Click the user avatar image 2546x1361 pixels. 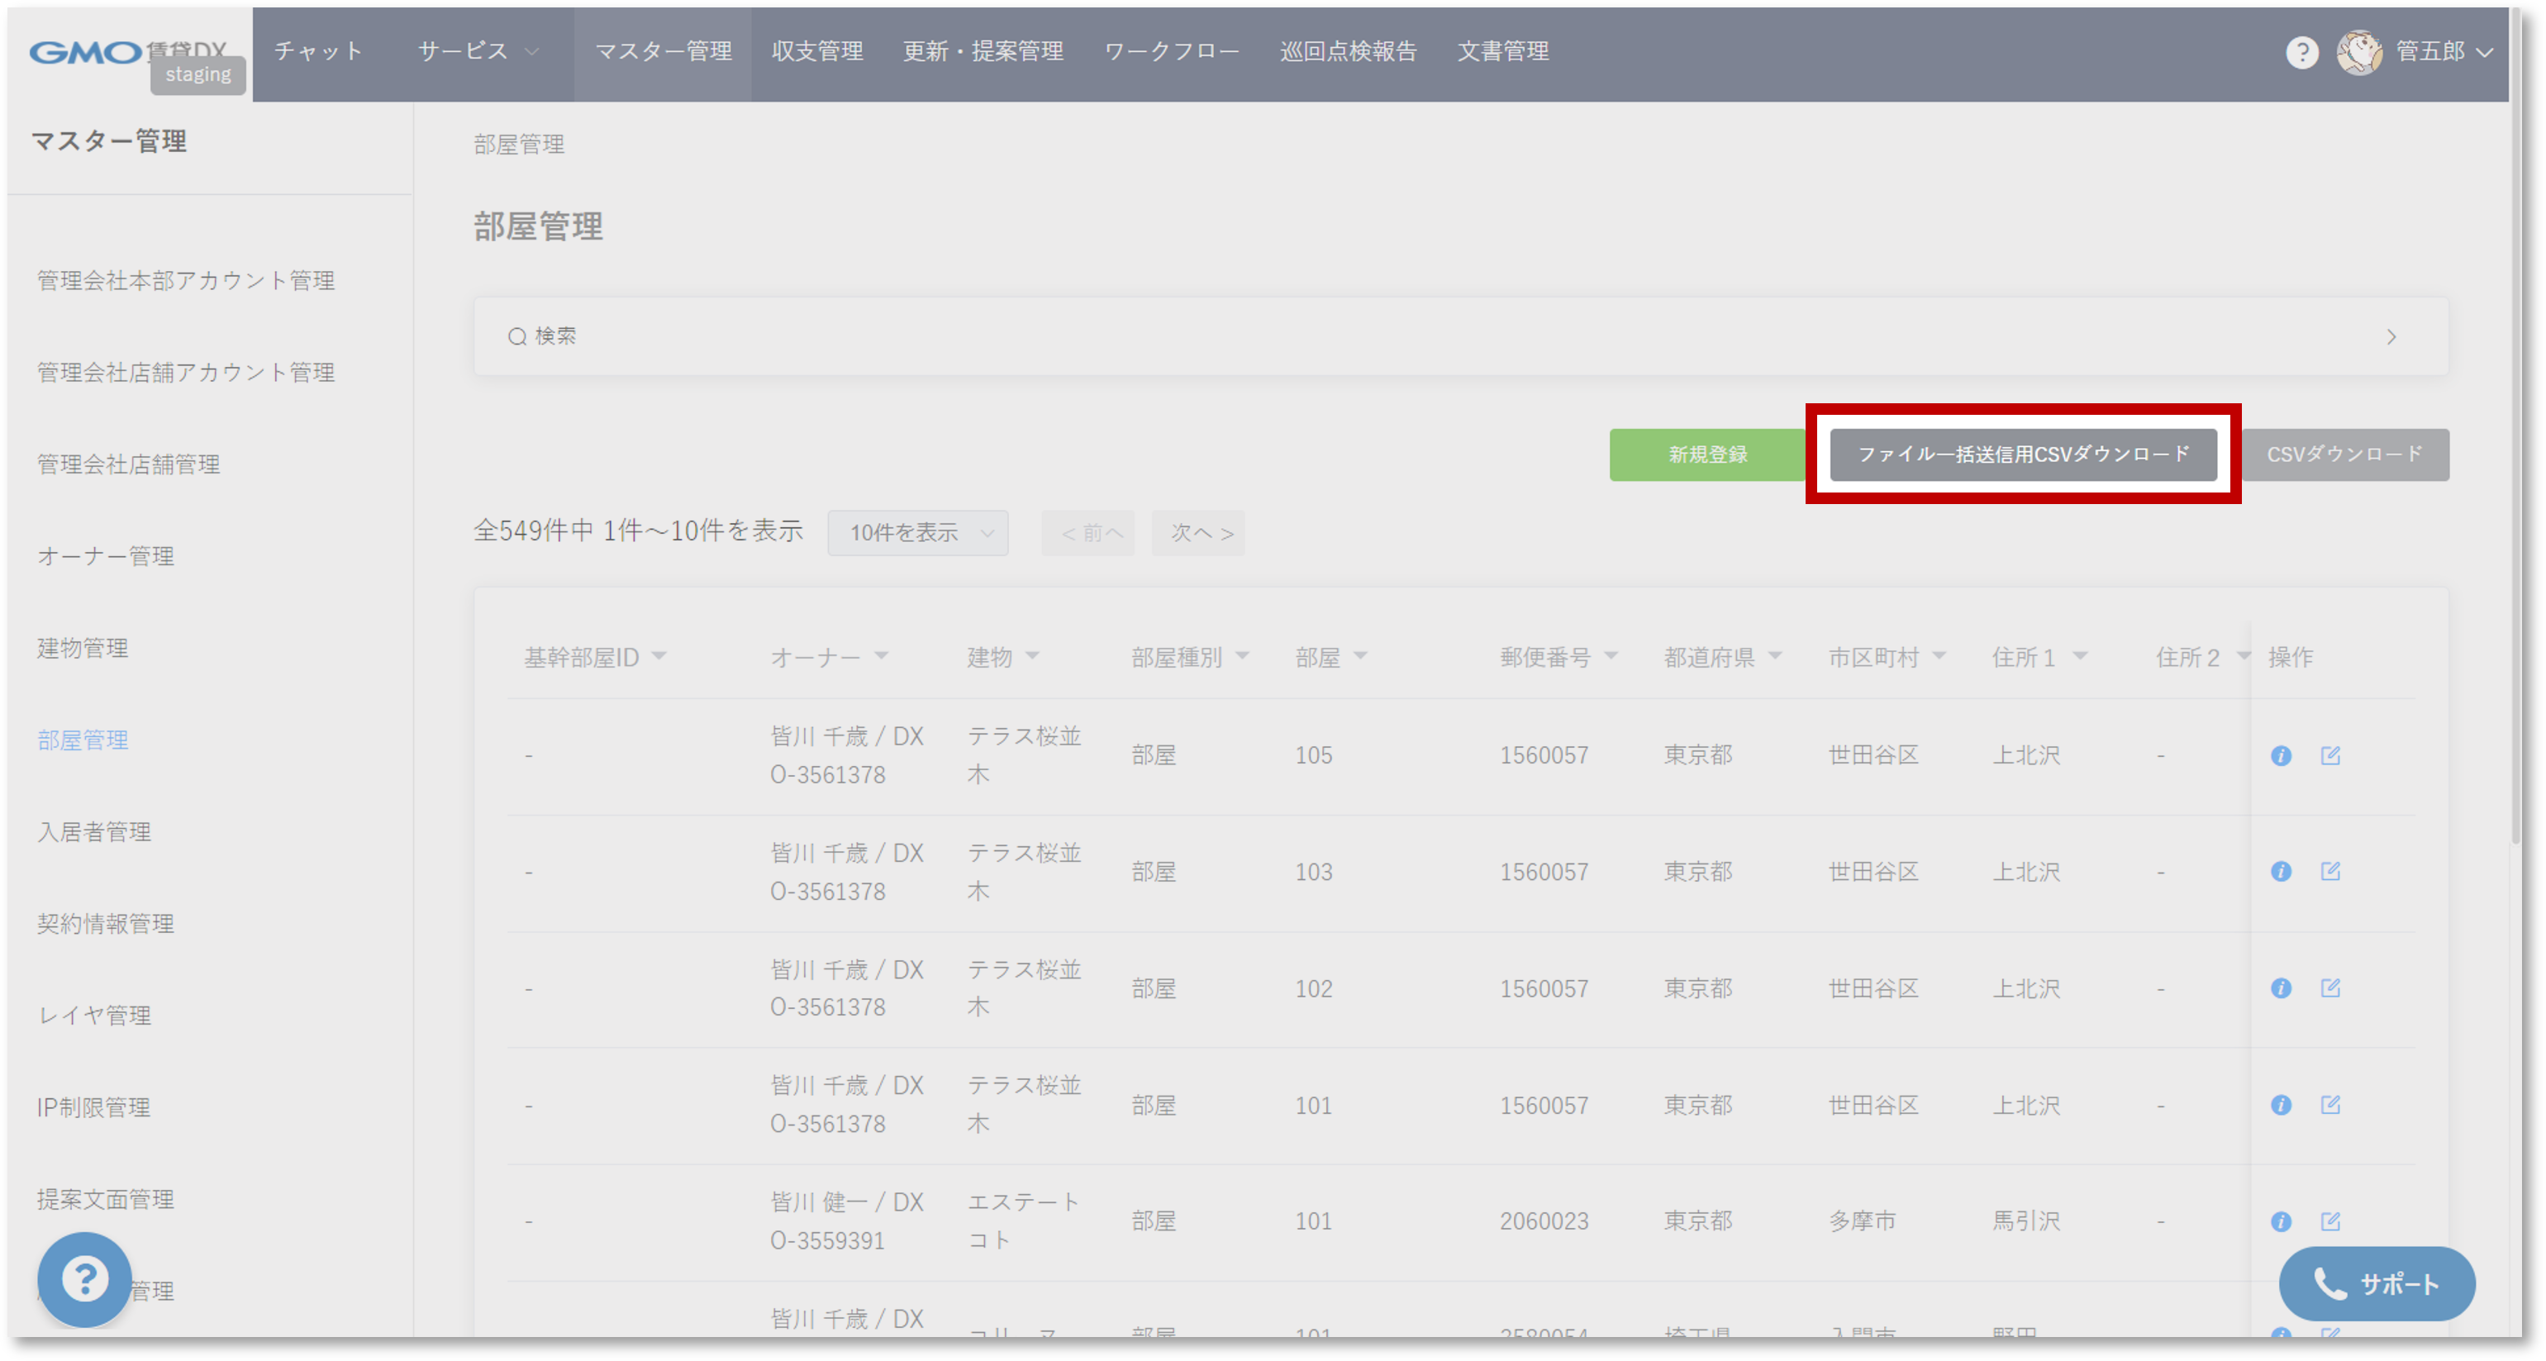(2358, 51)
